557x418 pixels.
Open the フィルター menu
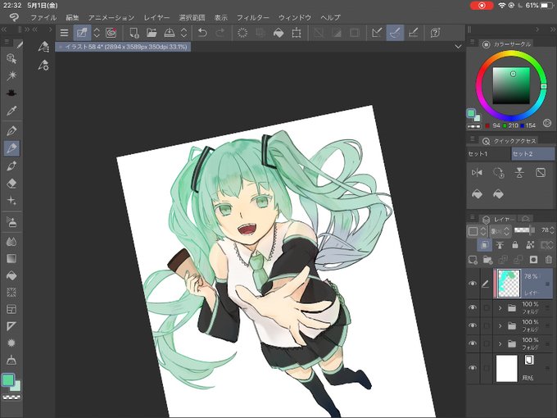coord(253,17)
